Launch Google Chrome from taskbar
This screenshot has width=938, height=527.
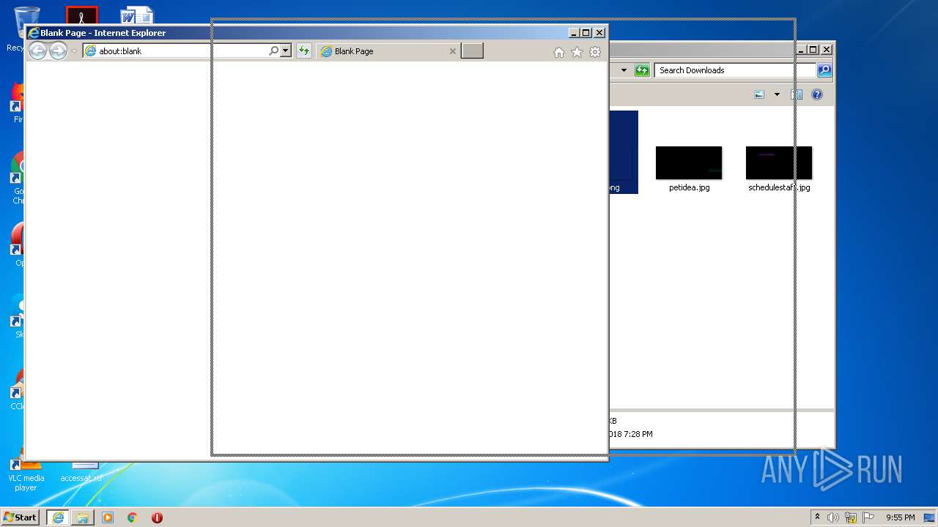pyautogui.click(x=132, y=517)
